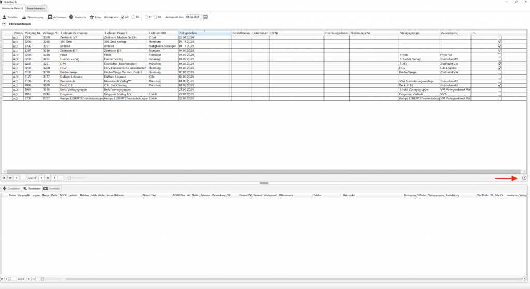Open the Ausdrucke print icon
Viewport: 530px width, 289px height.
pyautogui.click(x=71, y=17)
